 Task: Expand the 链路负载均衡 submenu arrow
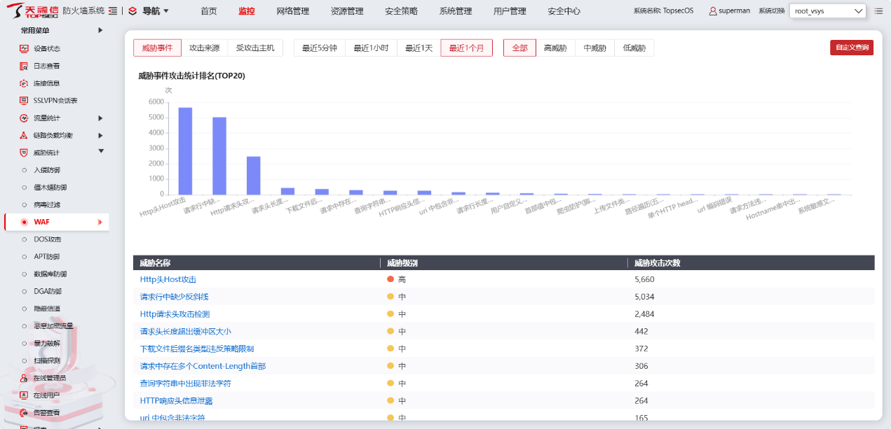tap(100, 135)
